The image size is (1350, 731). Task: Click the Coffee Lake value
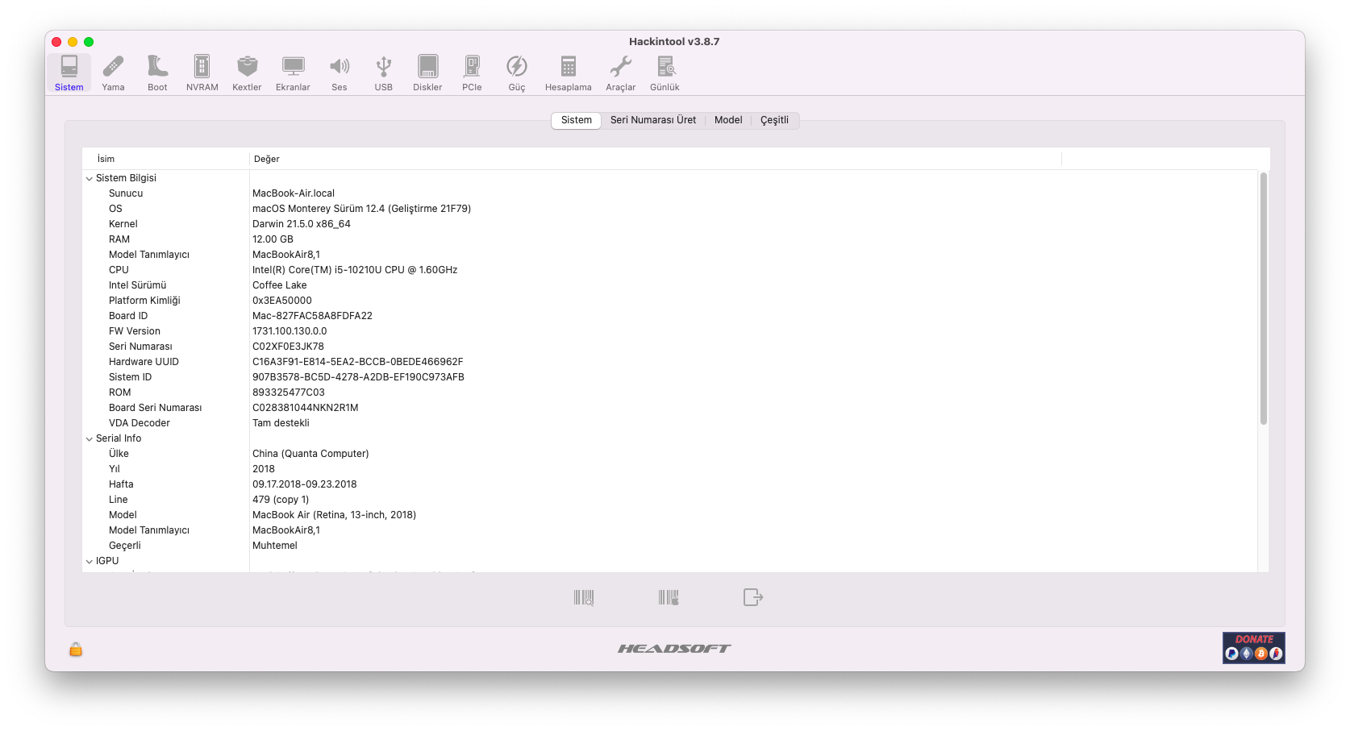[280, 285]
